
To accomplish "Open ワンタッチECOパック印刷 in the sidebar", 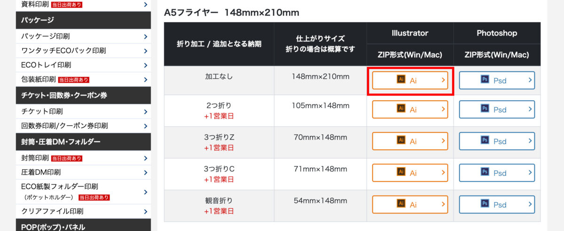I will (x=83, y=51).
